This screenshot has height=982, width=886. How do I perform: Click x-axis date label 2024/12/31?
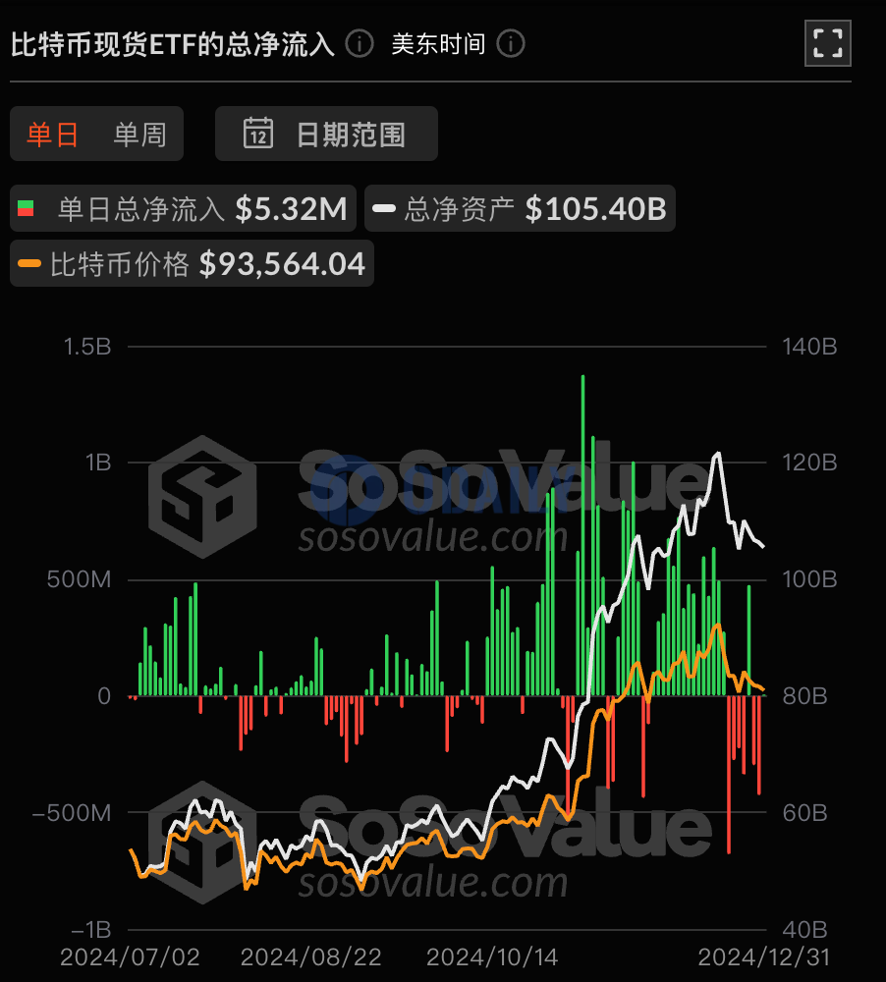click(764, 956)
